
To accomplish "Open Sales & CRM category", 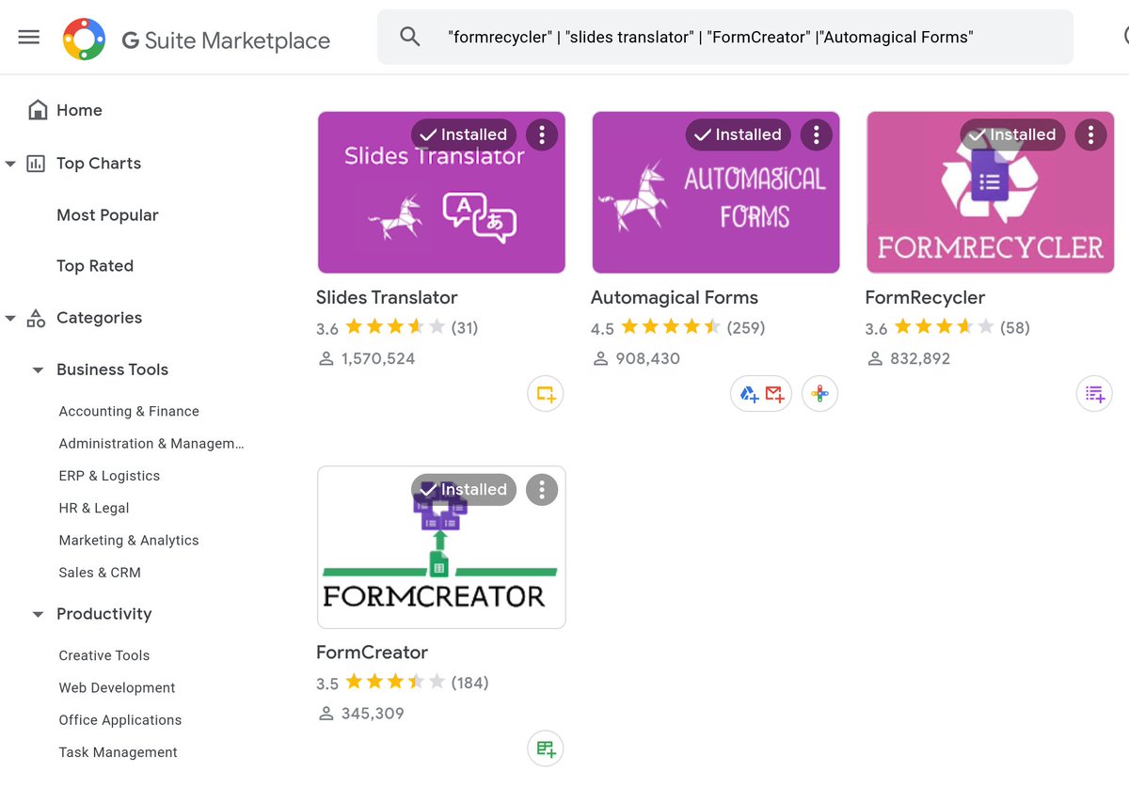I will [x=100, y=572].
